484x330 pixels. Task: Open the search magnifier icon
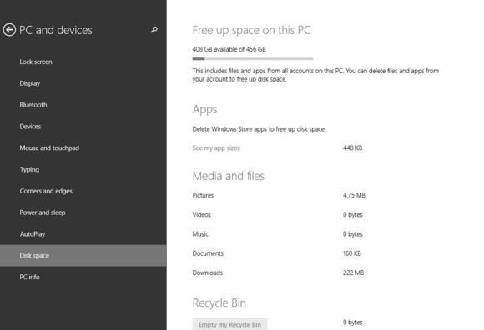[154, 29]
